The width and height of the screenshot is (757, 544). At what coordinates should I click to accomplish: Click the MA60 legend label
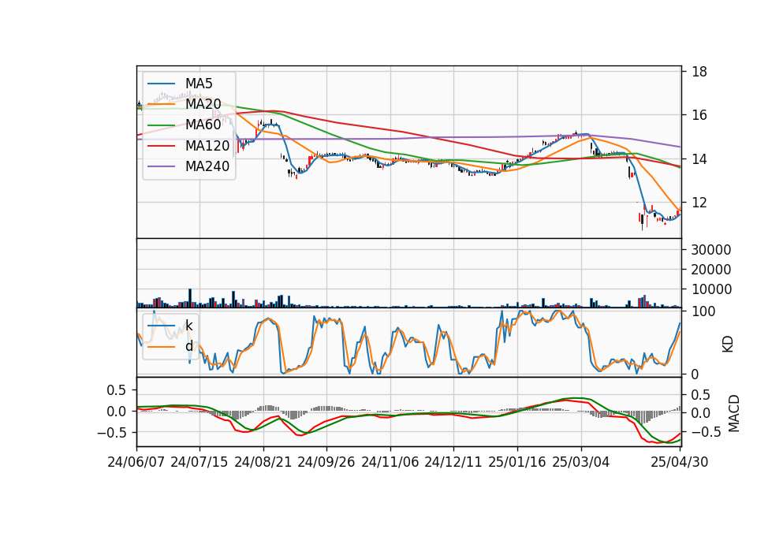(x=203, y=125)
